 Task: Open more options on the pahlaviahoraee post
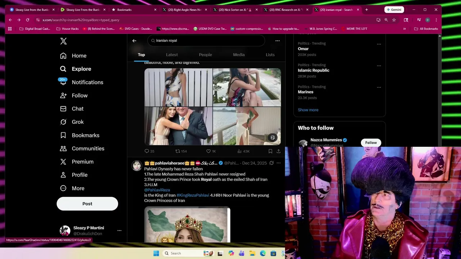coord(278,163)
